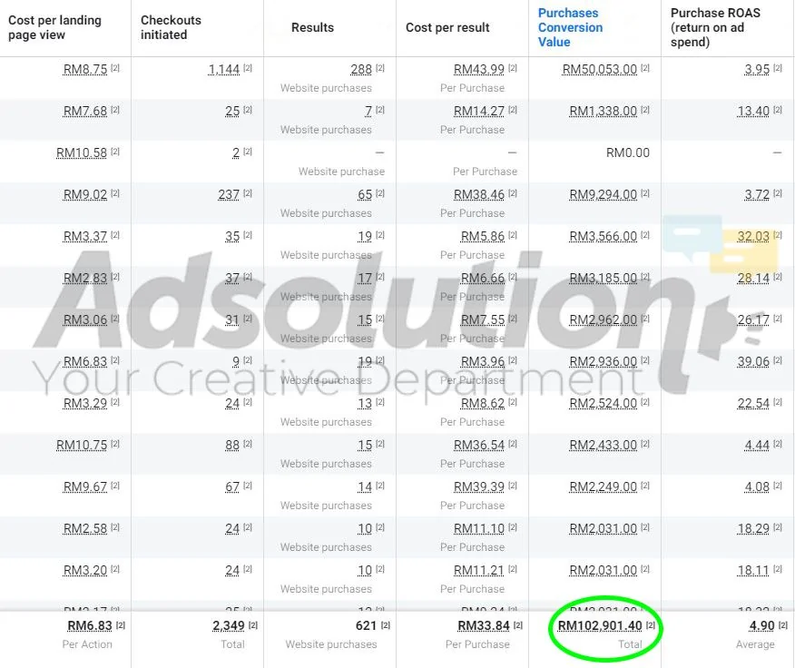Click the 65 results value
This screenshot has width=795, height=668.
[x=365, y=194]
